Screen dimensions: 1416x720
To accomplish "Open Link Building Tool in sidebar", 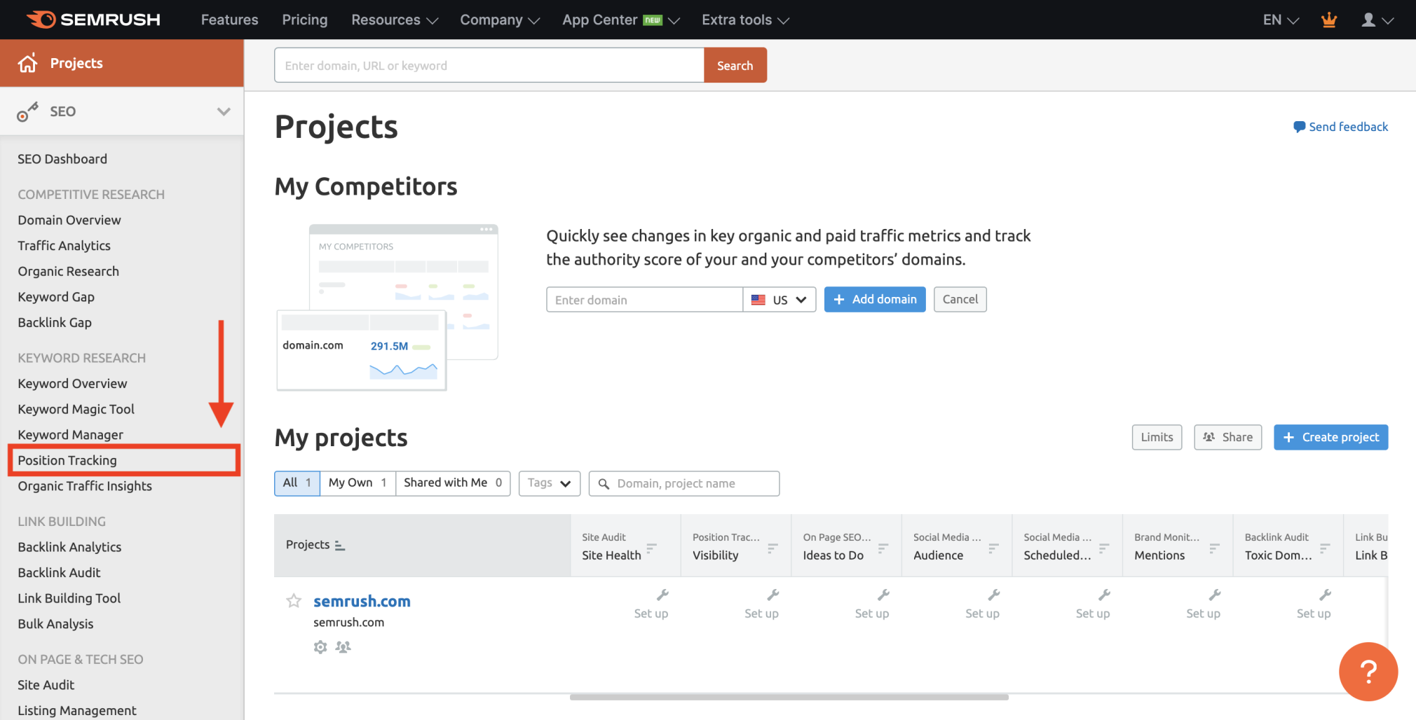I will (x=69, y=598).
